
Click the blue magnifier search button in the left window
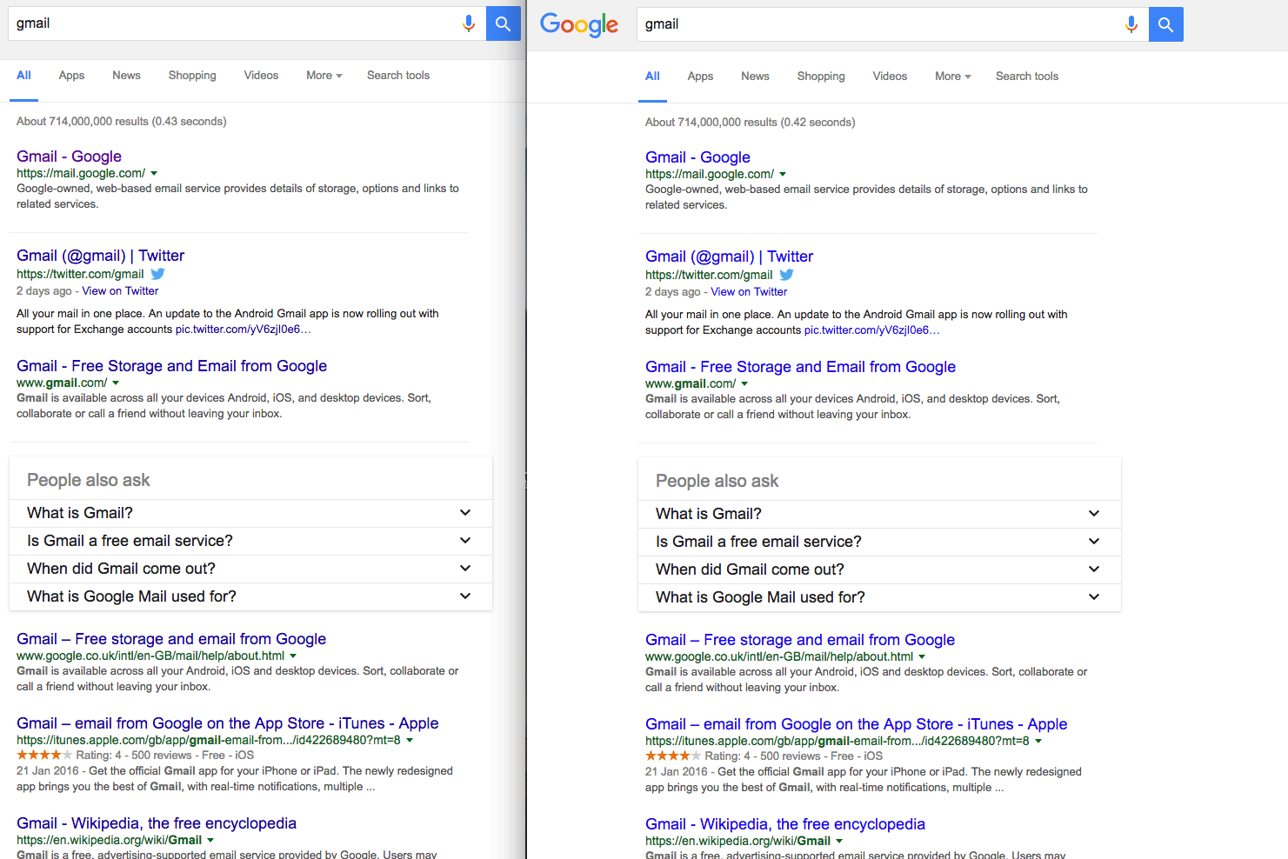[x=503, y=23]
